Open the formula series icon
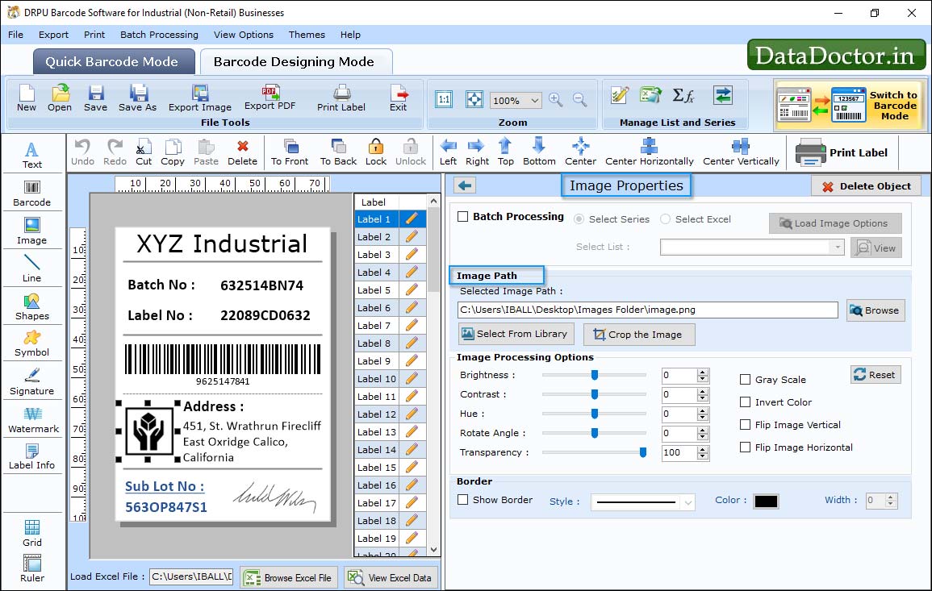 [683, 95]
